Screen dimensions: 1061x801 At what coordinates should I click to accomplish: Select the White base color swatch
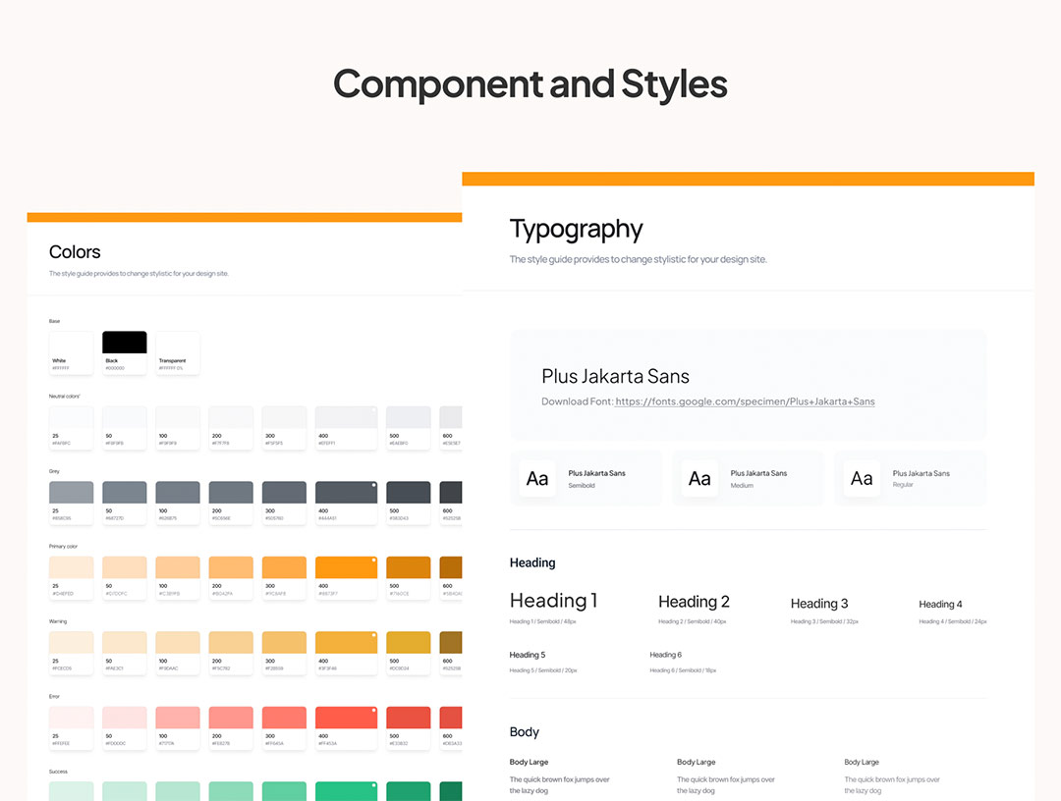click(72, 351)
